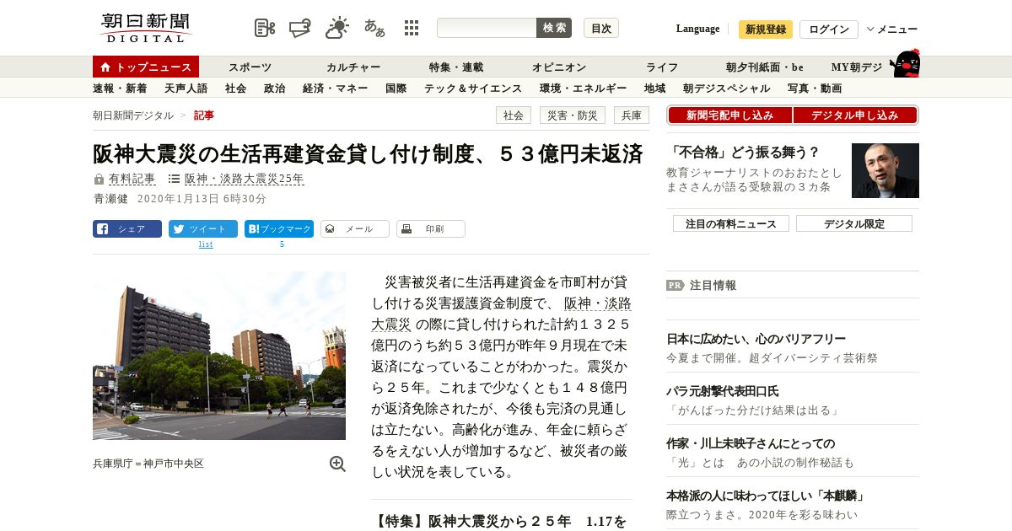
Task: Select 天声人語 in sub navigation
Action: pos(186,88)
